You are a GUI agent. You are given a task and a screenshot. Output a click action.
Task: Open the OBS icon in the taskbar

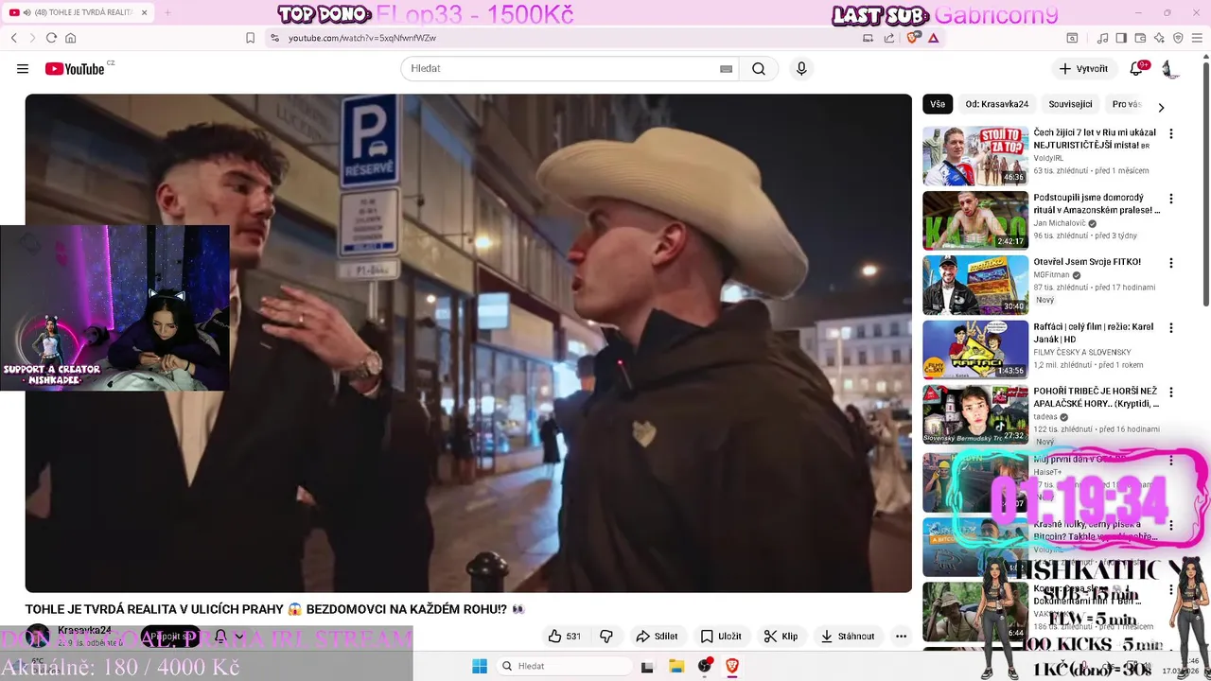tap(705, 666)
